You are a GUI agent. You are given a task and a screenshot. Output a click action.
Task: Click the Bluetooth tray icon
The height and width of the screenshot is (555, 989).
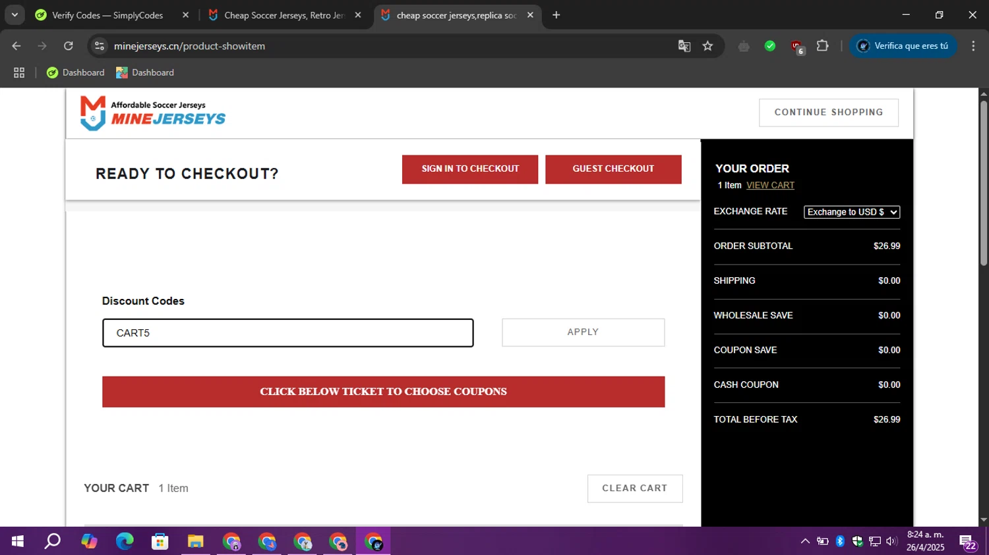(x=840, y=541)
